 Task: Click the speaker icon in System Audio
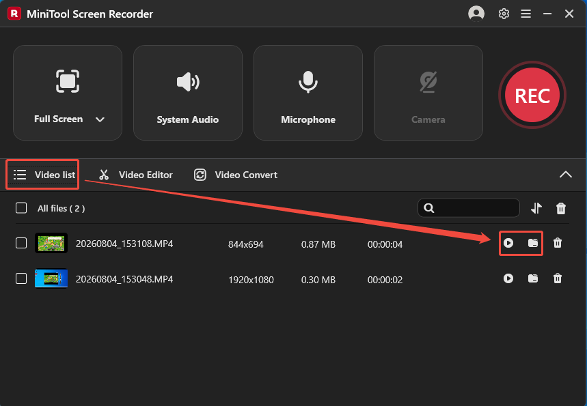188,82
